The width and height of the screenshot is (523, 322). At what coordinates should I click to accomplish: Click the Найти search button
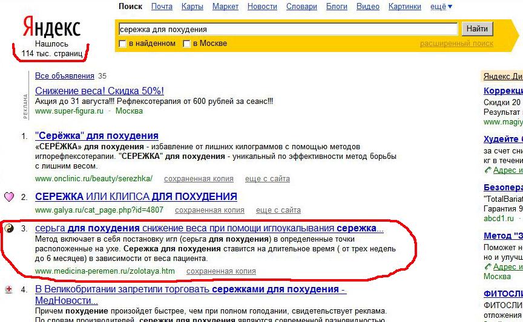point(477,29)
